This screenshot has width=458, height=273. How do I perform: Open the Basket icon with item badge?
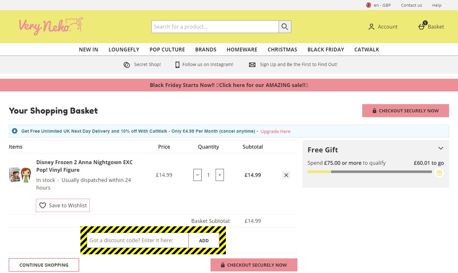[x=422, y=26]
